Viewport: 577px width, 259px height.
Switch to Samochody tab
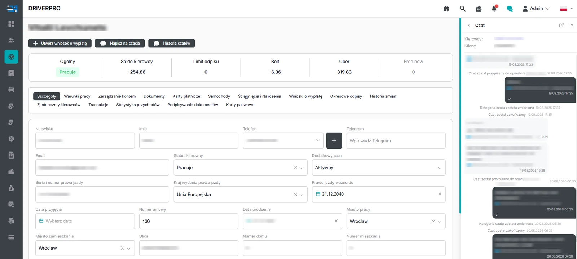tap(219, 96)
